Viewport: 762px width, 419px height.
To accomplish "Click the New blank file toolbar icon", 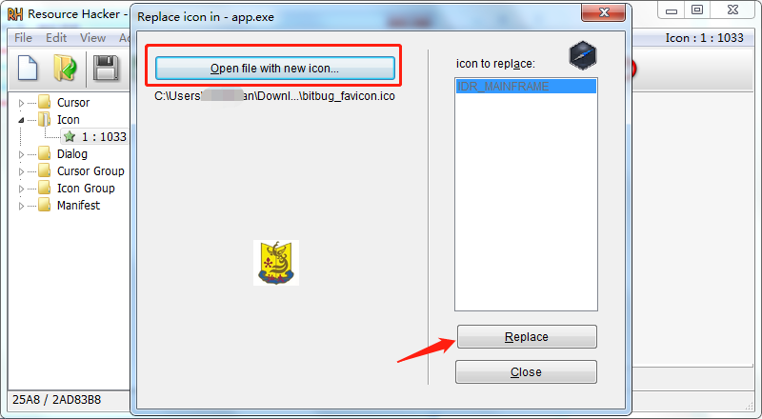I will click(x=28, y=68).
